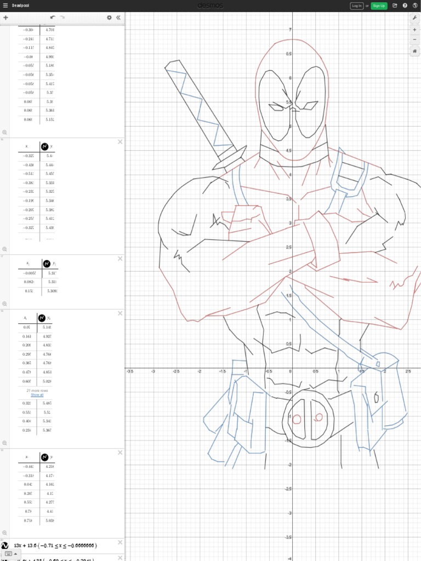This screenshot has height=561, width=421.
Task: Click the Show all rows link
Action: coord(37,394)
